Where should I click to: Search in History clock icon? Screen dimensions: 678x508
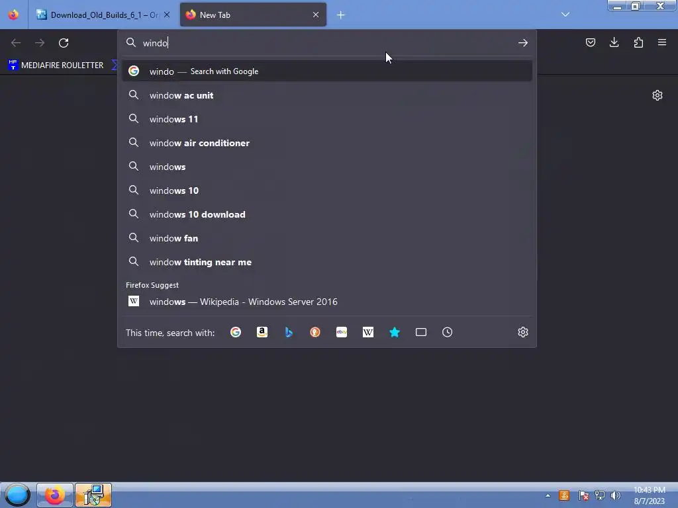pos(448,332)
